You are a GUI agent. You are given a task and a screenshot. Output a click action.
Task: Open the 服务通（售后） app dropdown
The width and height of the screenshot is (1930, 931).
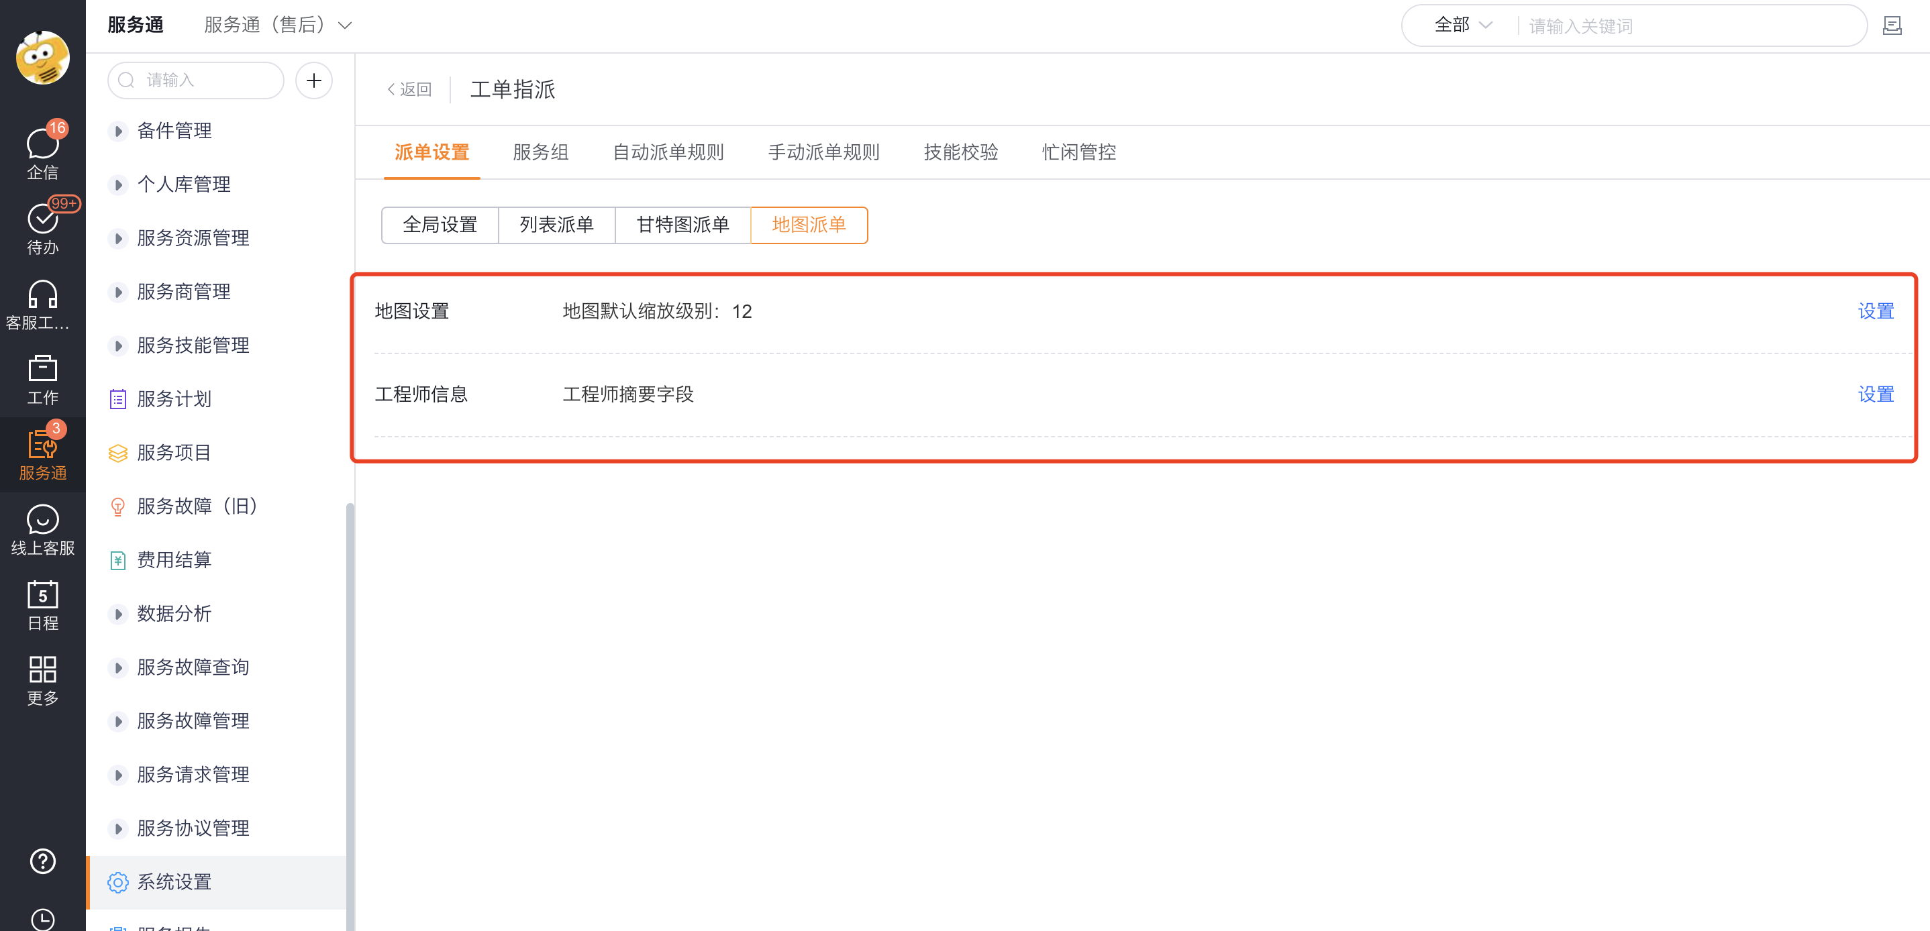point(278,25)
